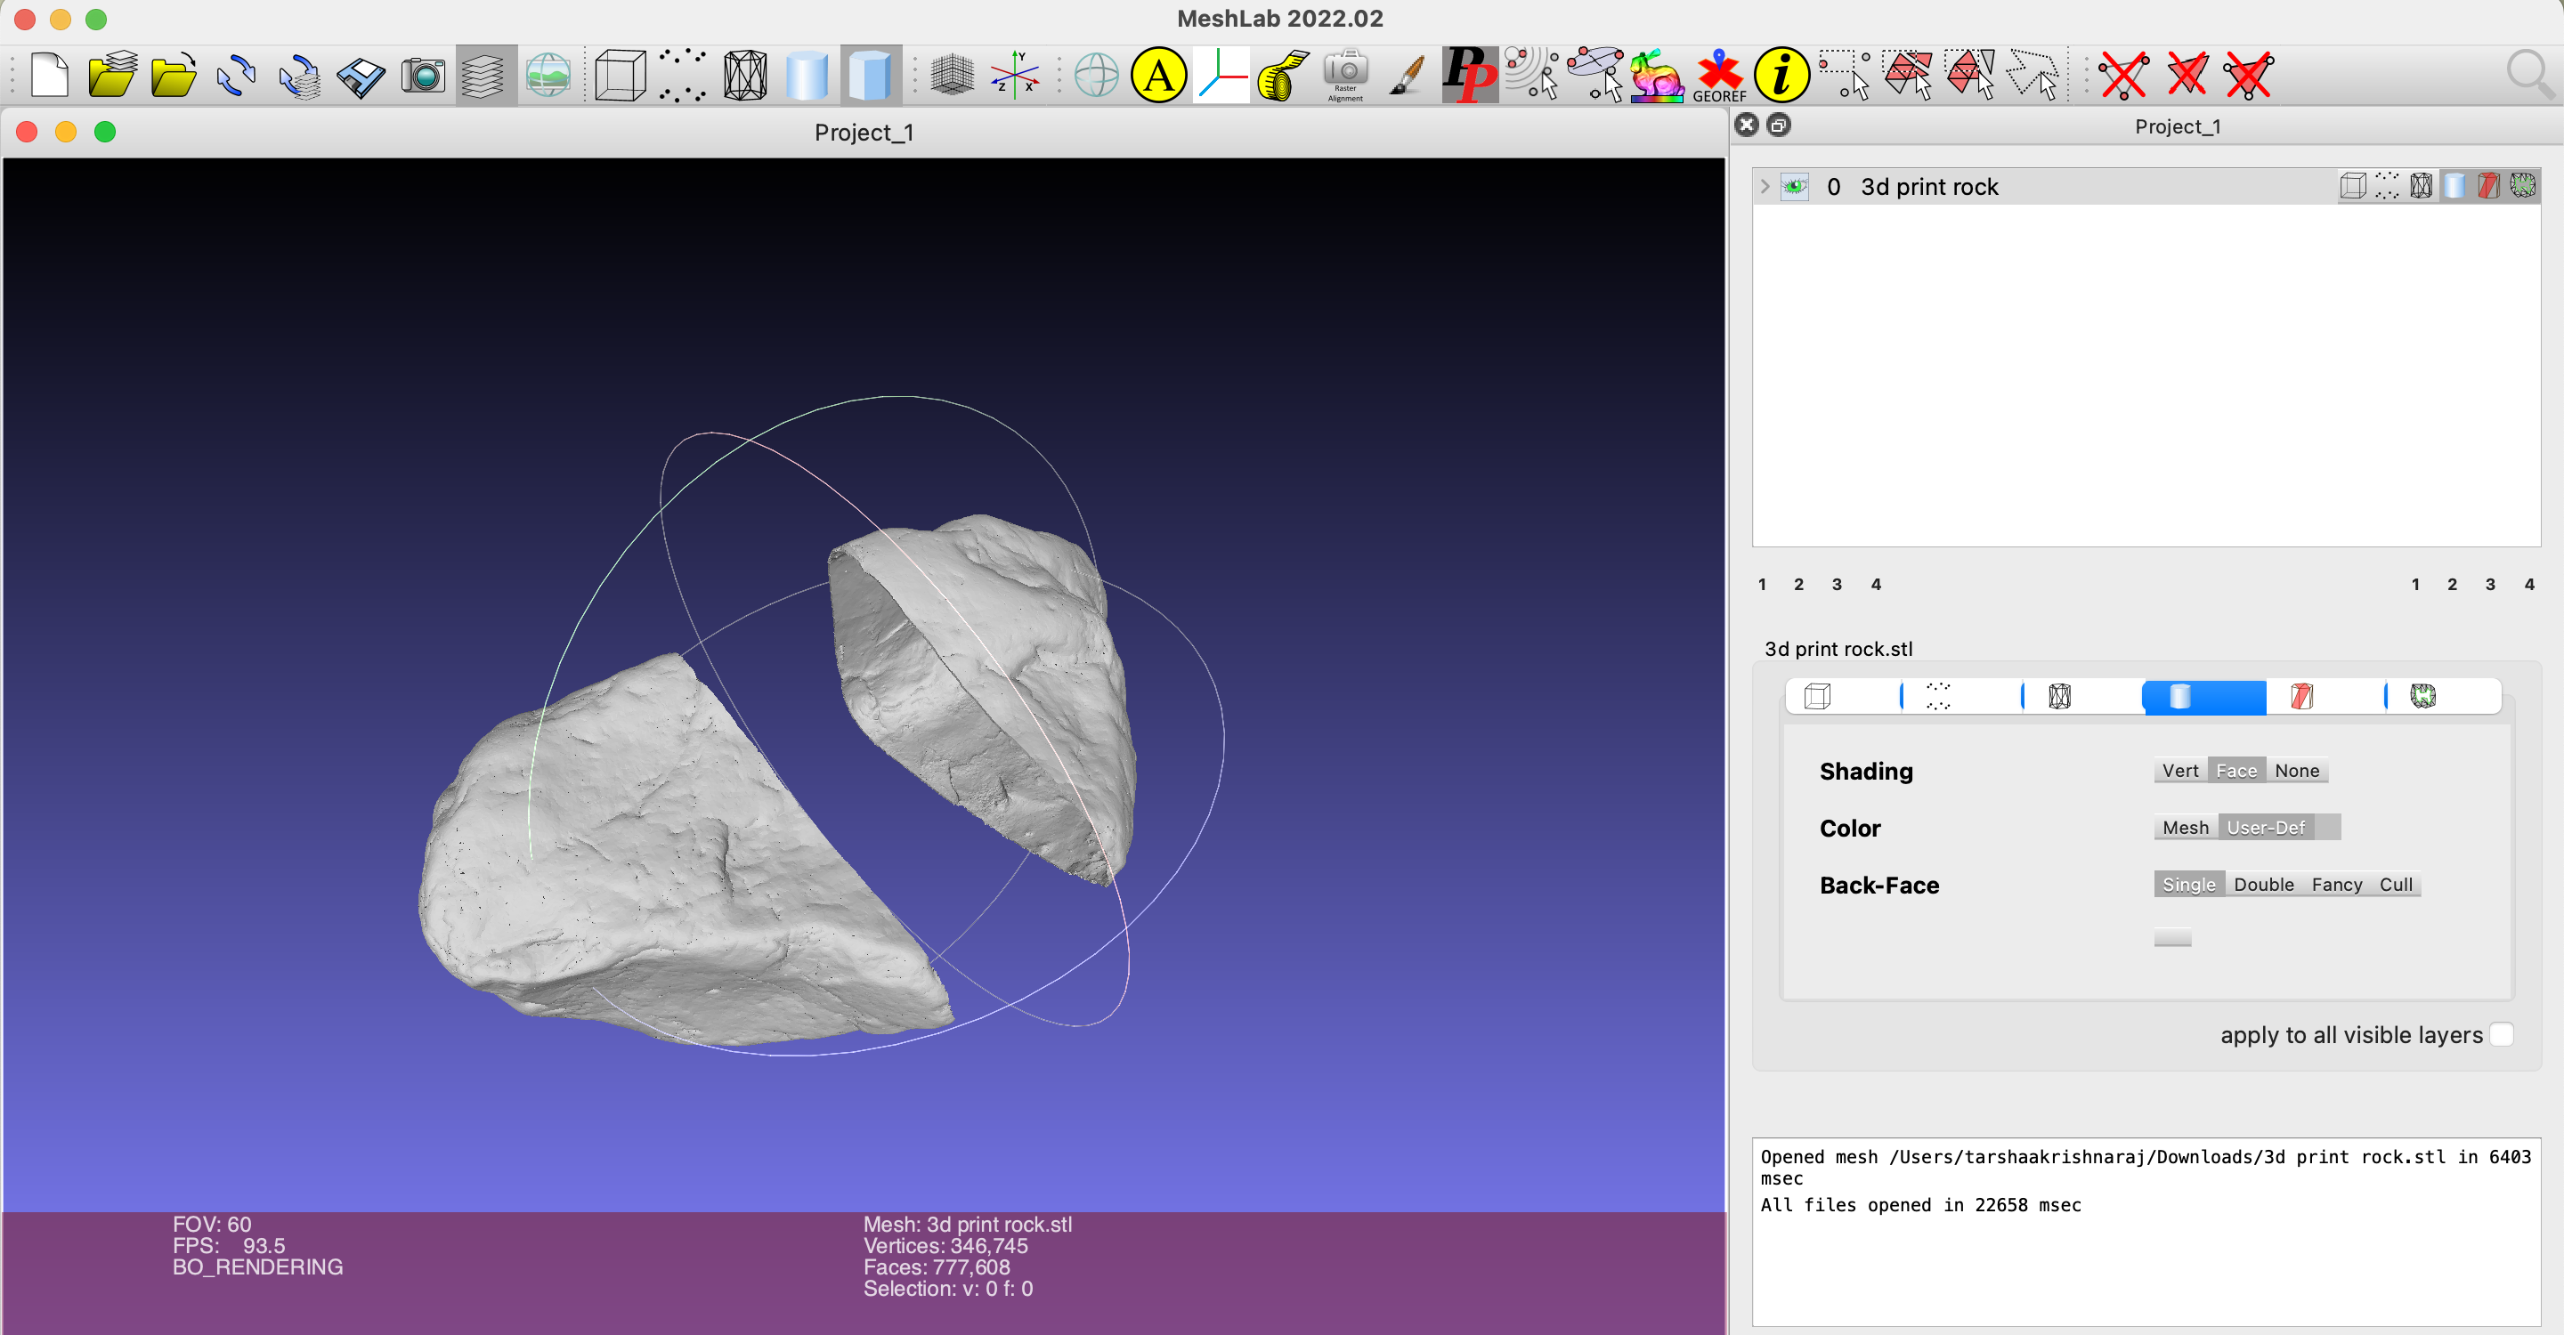
Task: Open the Import Mesh folder icon
Action: tap(174, 75)
